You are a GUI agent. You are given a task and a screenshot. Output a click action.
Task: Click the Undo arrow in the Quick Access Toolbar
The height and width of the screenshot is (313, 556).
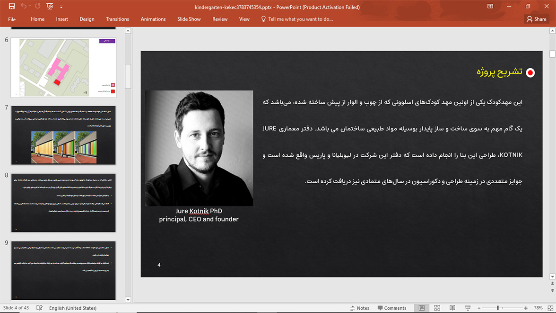tap(24, 6)
